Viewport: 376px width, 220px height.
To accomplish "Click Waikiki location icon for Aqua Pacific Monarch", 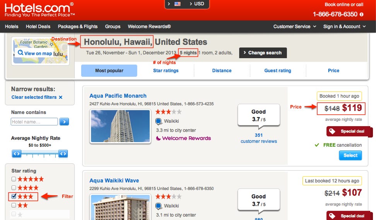I will [158, 122].
